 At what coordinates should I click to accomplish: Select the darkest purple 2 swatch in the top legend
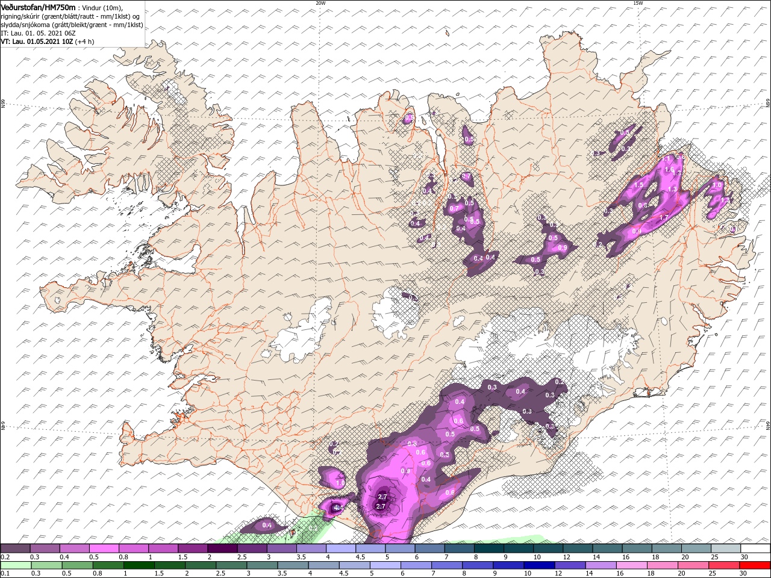tap(222, 548)
